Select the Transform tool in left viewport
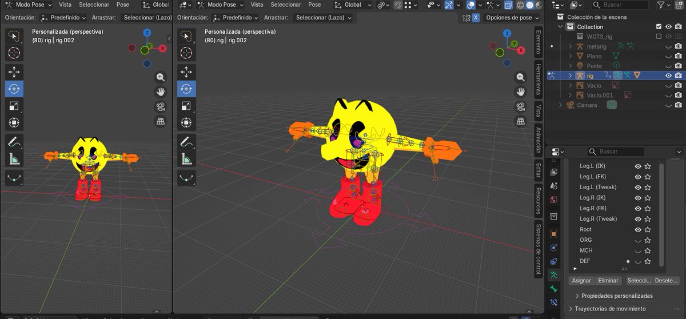The width and height of the screenshot is (686, 319). [x=14, y=122]
